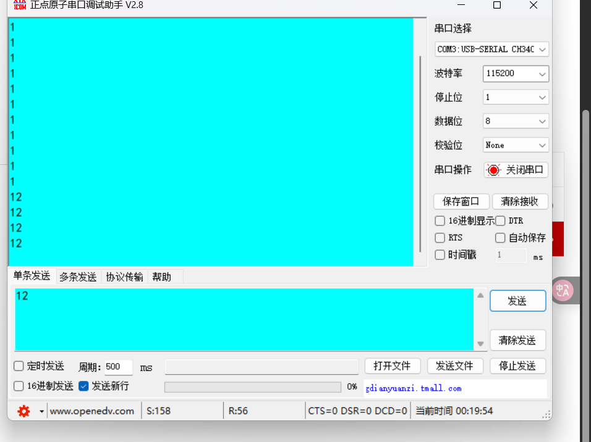Click the pink translate floating icon

[x=563, y=290]
